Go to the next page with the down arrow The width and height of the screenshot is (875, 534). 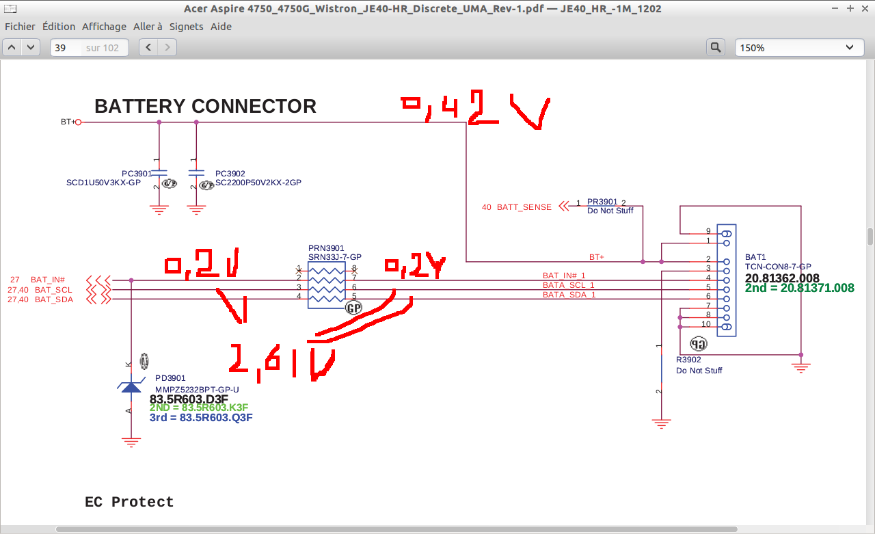tap(31, 48)
